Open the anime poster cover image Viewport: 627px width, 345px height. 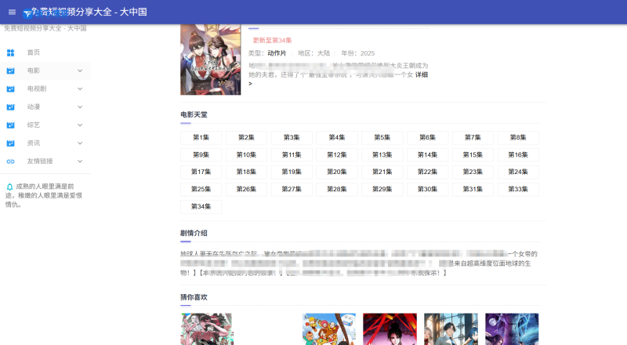click(x=210, y=60)
